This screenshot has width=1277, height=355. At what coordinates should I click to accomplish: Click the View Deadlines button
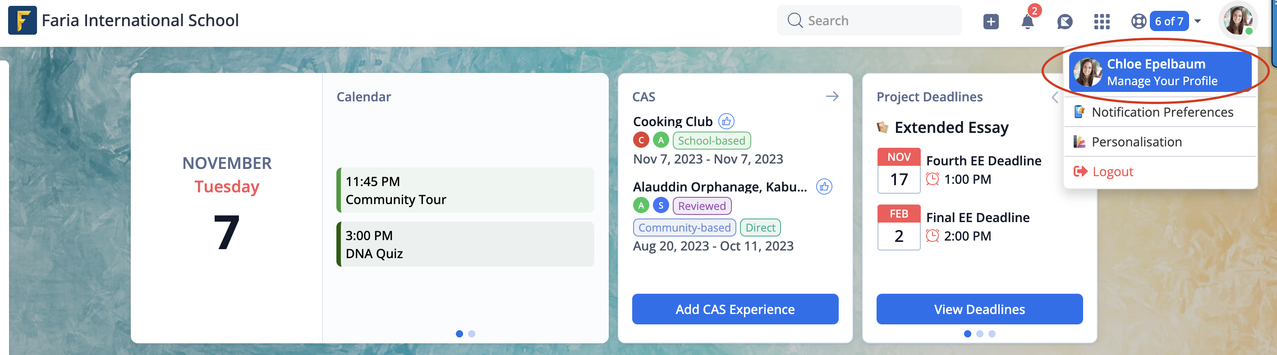point(979,309)
